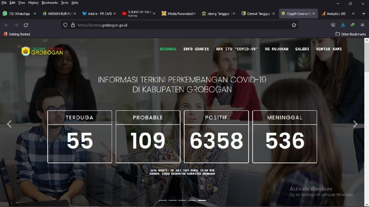Select the Meninggal 536 statistic card
Image resolution: width=369 pixels, height=207 pixels.
coord(285,136)
